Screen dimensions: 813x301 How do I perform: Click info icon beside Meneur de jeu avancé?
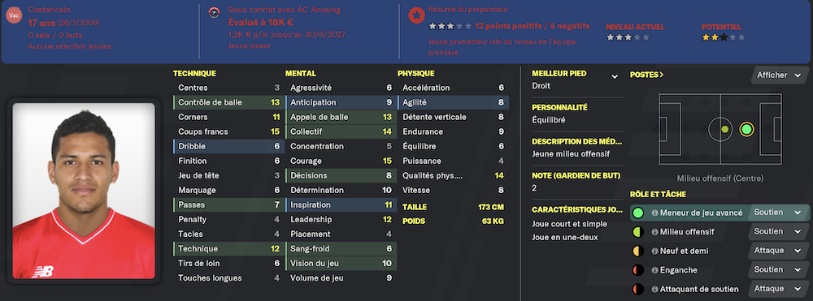click(654, 213)
